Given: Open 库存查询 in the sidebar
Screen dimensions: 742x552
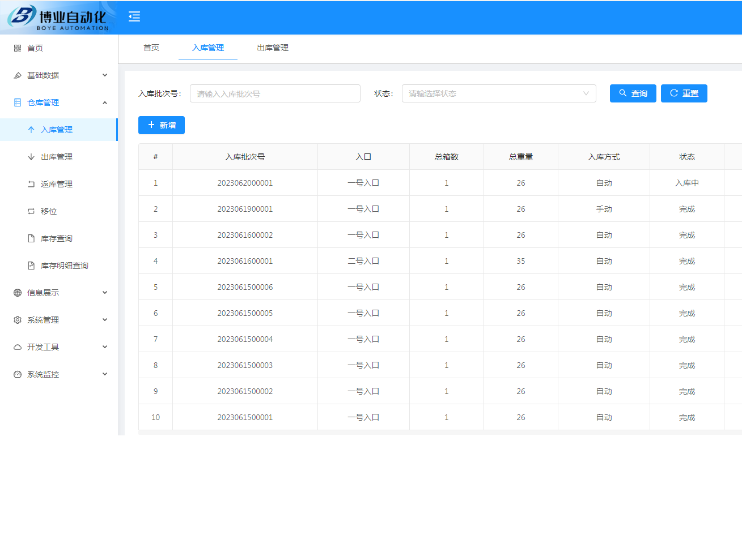Looking at the screenshot, I should tap(59, 238).
